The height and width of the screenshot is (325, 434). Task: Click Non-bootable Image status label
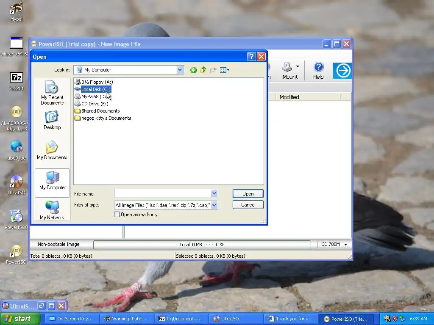pos(58,244)
